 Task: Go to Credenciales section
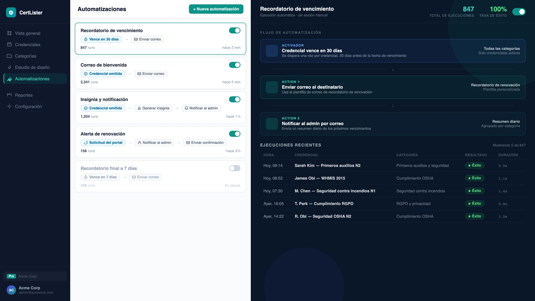coord(35,44)
